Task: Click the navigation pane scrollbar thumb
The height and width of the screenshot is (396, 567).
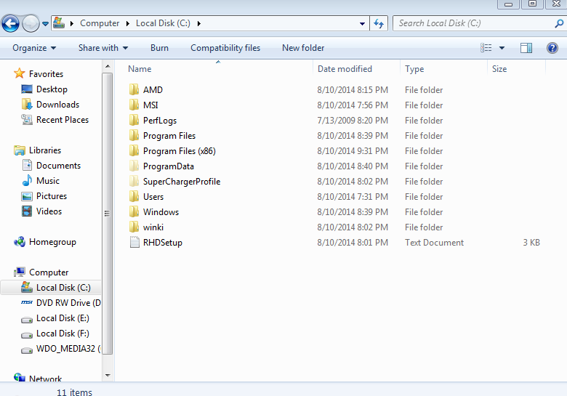Action: click(108, 214)
